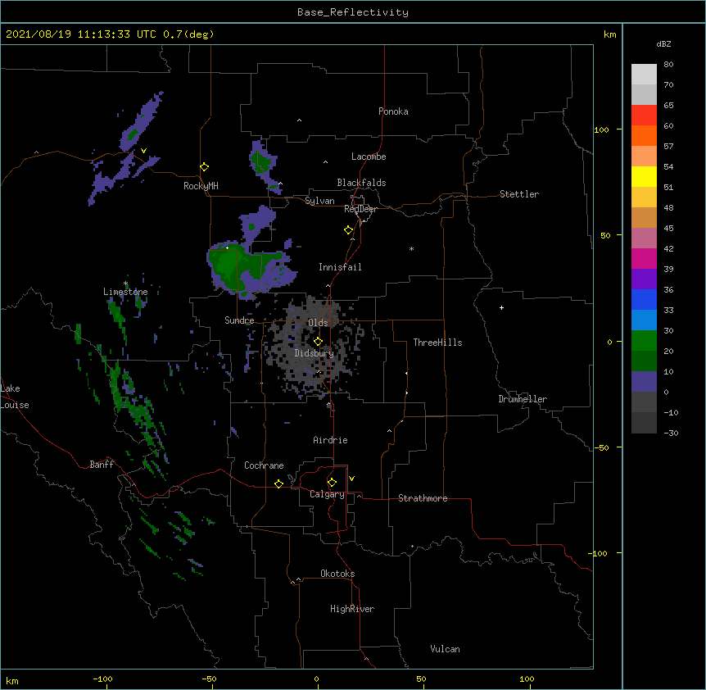Click the Blackfalds city label
Viewport: 706px width, 690px height.
click(361, 183)
